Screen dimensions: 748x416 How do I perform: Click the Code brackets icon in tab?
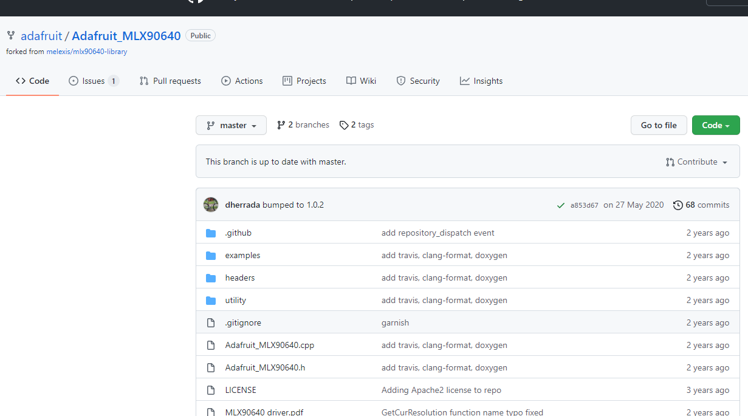21,81
